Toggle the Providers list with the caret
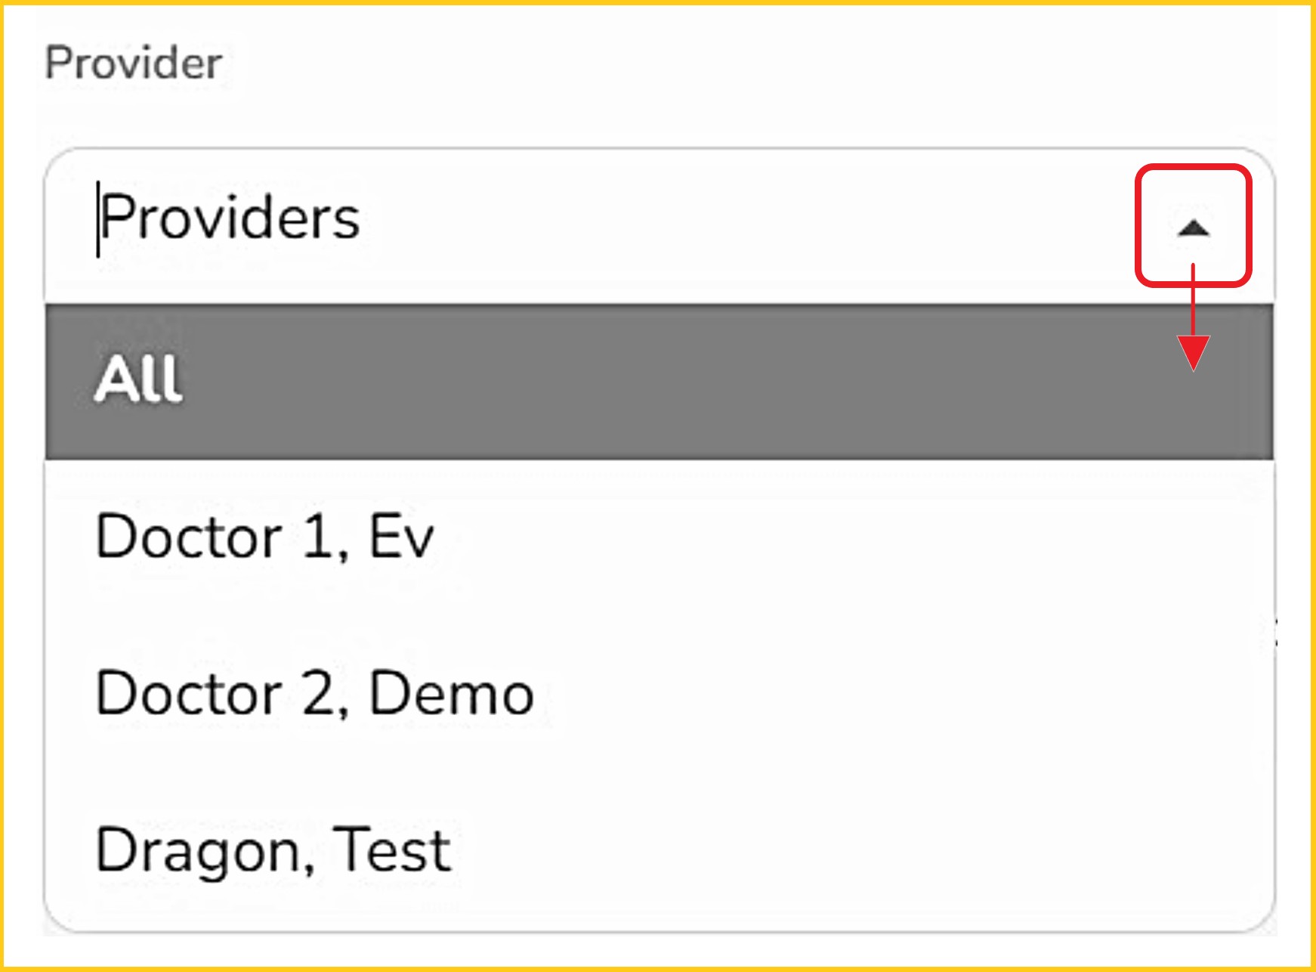 (1194, 227)
